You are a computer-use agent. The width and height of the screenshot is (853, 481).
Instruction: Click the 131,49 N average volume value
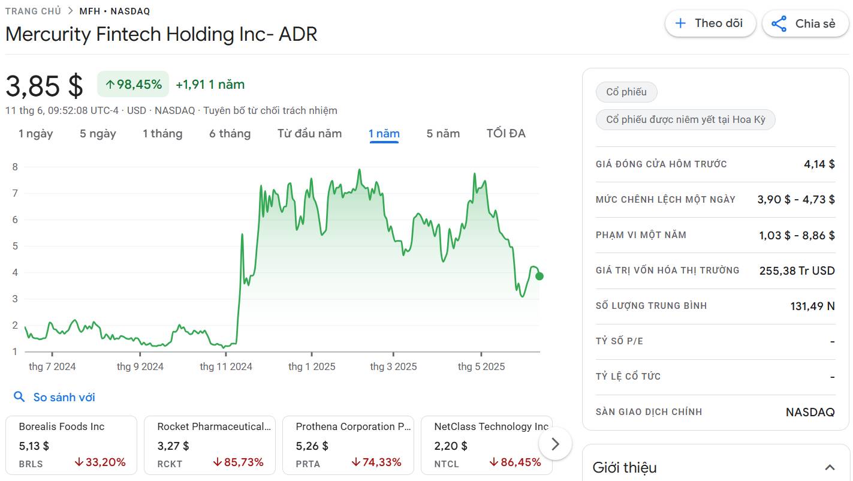[812, 306]
